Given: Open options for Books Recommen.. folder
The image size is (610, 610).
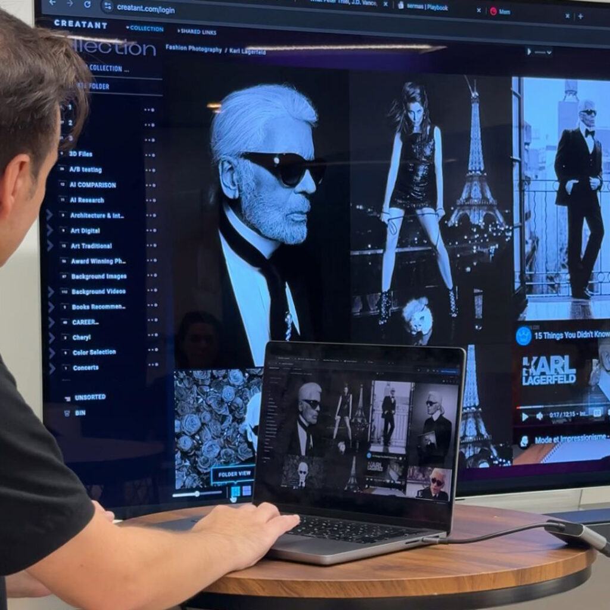Looking at the screenshot, I should (x=153, y=305).
